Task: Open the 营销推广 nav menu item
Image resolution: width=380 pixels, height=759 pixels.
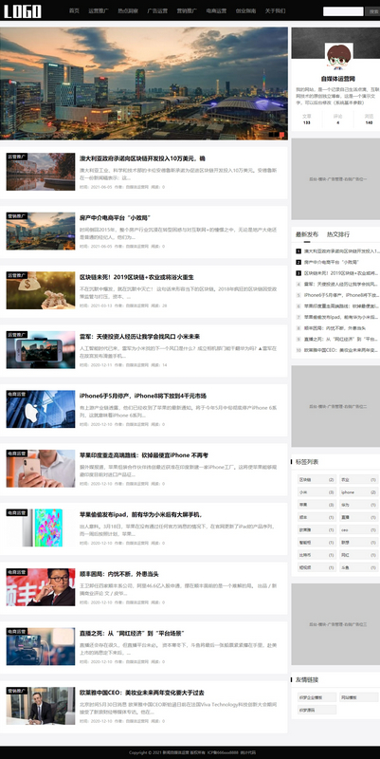Action: coord(187,10)
